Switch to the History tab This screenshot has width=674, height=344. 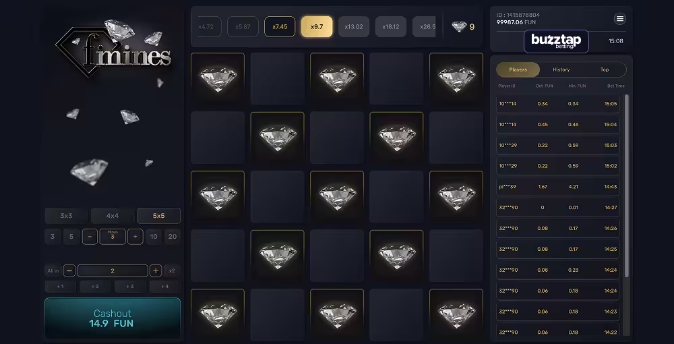point(561,69)
